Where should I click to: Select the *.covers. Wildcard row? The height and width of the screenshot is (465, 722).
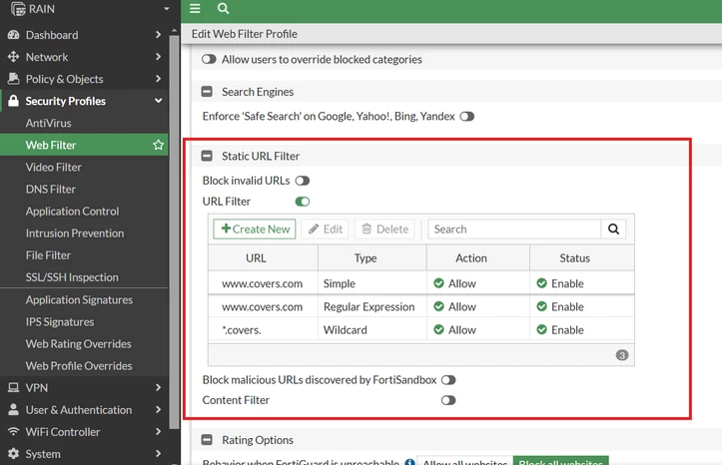click(x=421, y=329)
